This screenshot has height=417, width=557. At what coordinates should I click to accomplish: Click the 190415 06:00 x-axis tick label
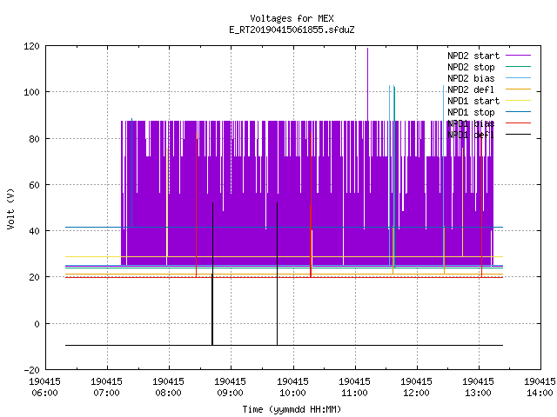44,387
